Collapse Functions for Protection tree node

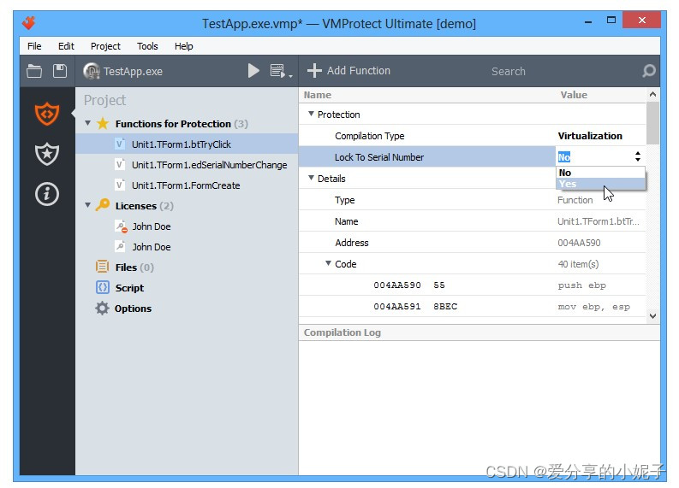tap(88, 123)
